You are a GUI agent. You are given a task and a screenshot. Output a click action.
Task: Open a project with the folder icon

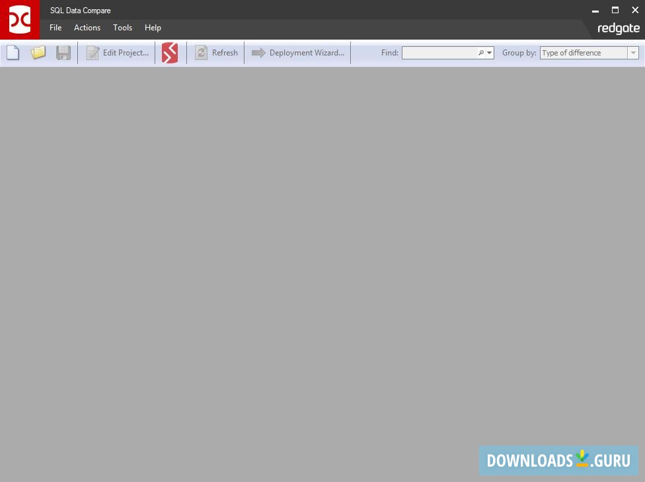[x=38, y=53]
